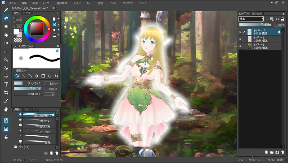Select the filled rectangle shape tool
Image resolution: width=288 pixels, height=163 pixels.
(x=6, y=26)
